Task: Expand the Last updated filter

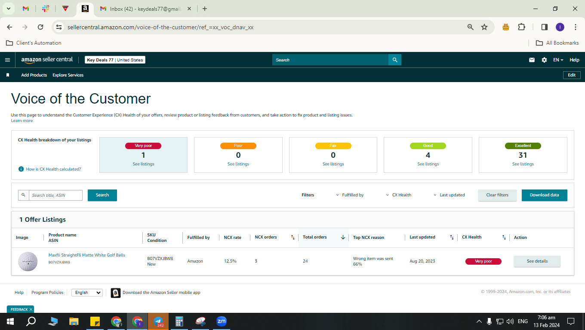Action: point(449,195)
